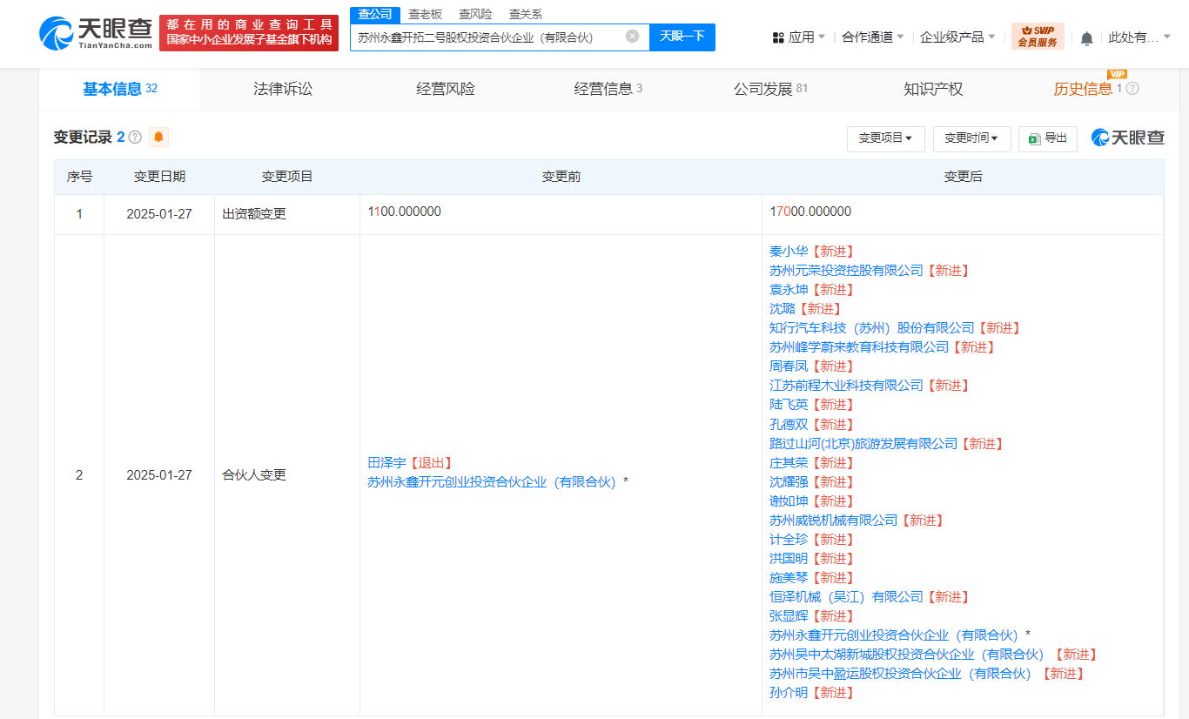Switch to 基本信息 tab
1189x719 pixels.
[x=120, y=89]
